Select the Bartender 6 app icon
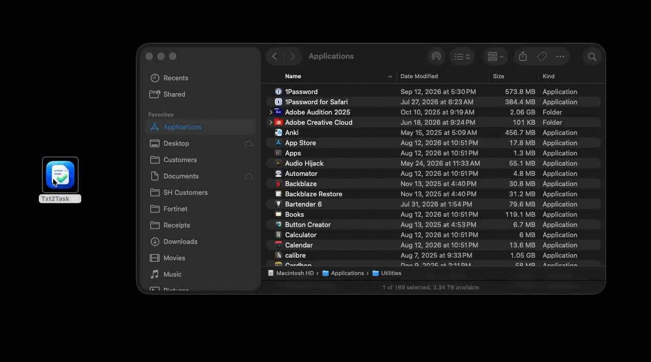 (278, 204)
